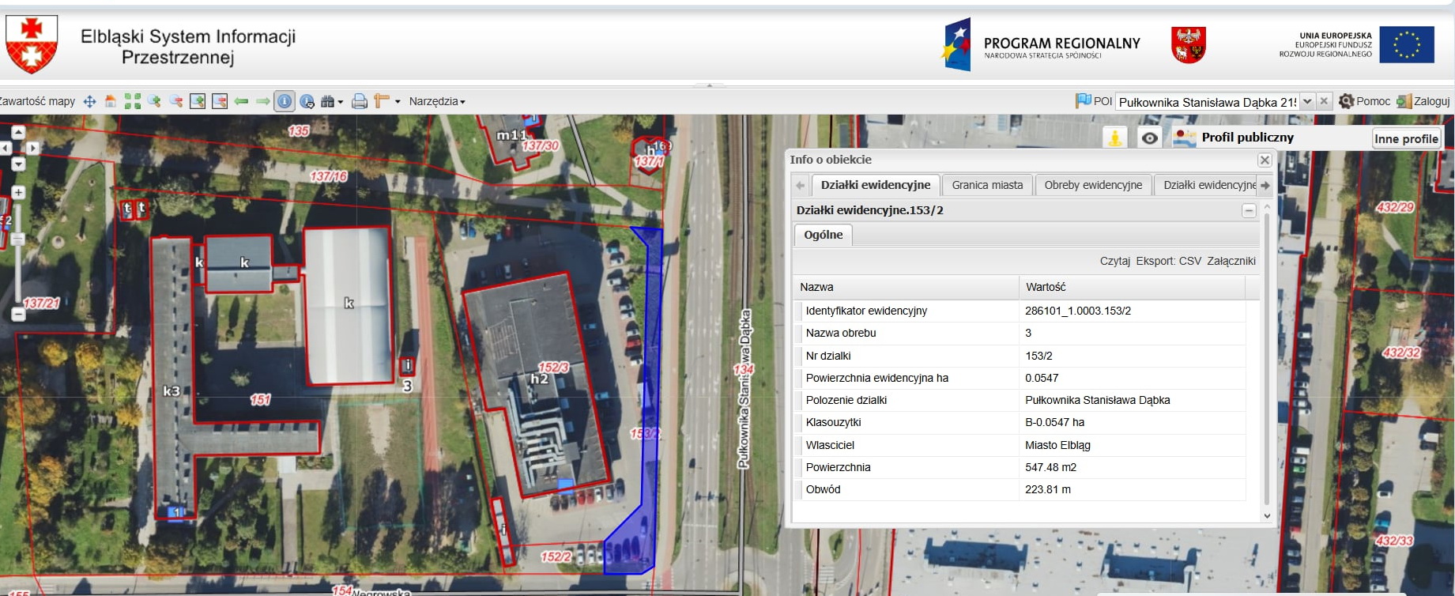Go to previous map view arrow

[x=241, y=101]
